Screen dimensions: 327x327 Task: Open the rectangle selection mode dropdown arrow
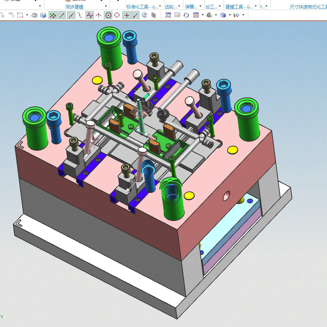(x=27, y=15)
